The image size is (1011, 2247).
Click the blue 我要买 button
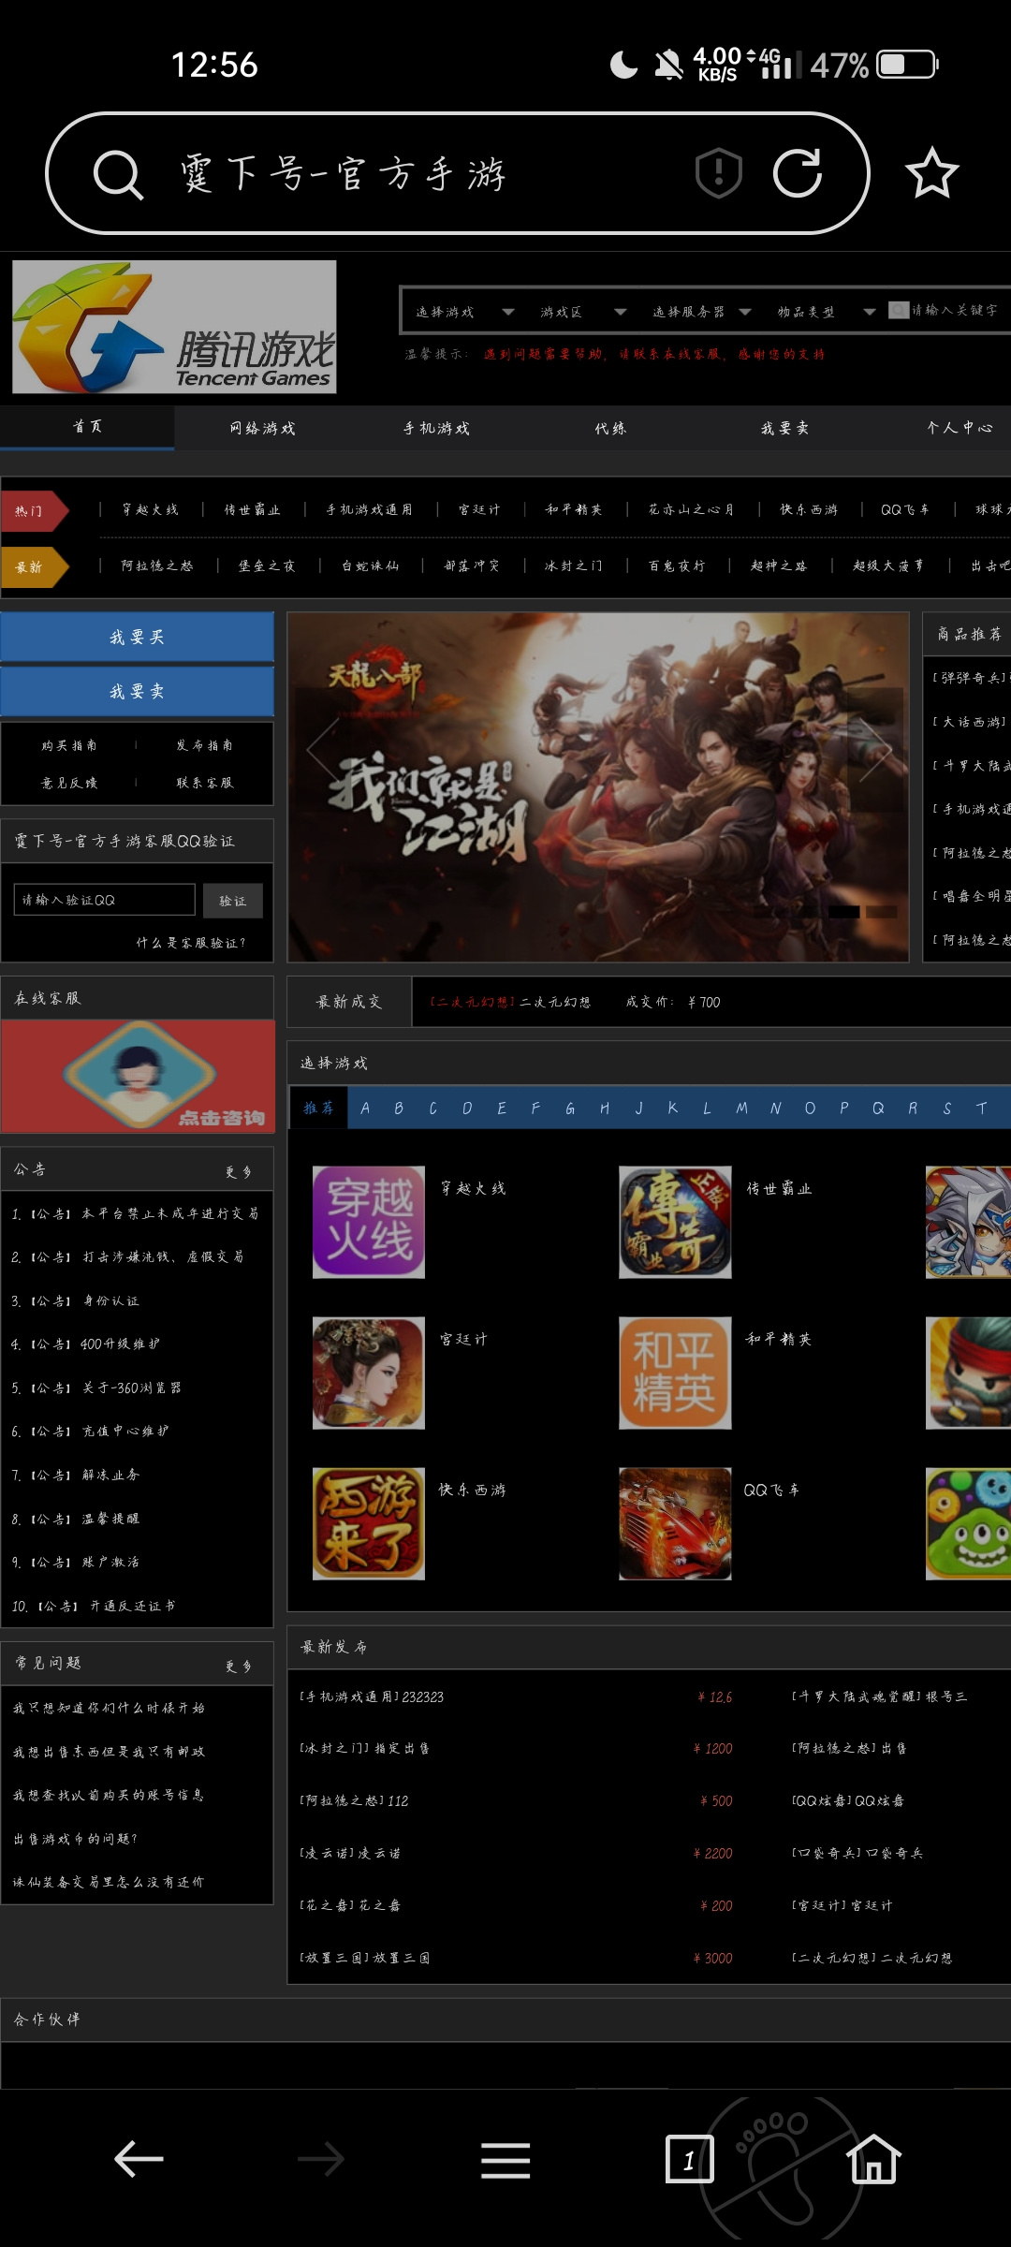click(x=137, y=637)
